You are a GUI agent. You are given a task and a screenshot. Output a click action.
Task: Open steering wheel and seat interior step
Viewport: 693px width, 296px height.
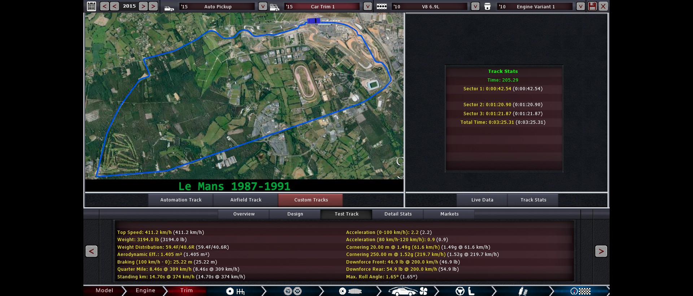(465, 291)
